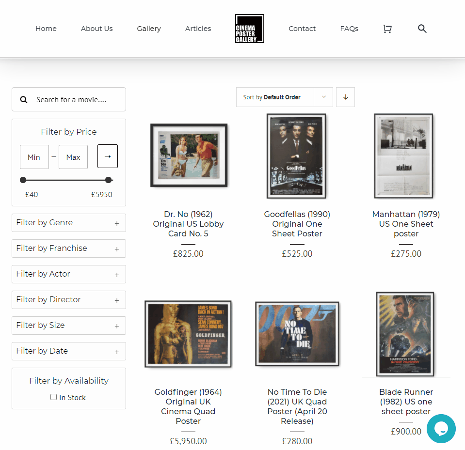
Task: Click the £900.00 price text
Action: (406, 432)
